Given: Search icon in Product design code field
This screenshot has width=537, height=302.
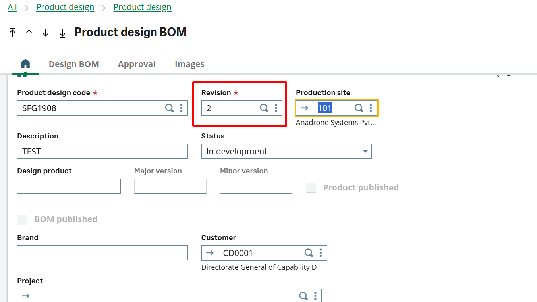Looking at the screenshot, I should pos(170,108).
